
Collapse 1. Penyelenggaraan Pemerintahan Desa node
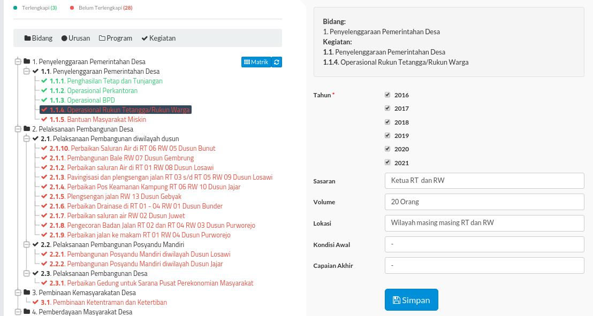(18, 61)
